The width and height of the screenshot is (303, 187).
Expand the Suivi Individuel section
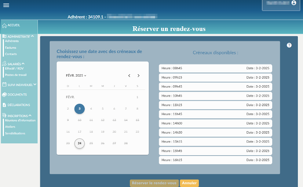(35, 84)
